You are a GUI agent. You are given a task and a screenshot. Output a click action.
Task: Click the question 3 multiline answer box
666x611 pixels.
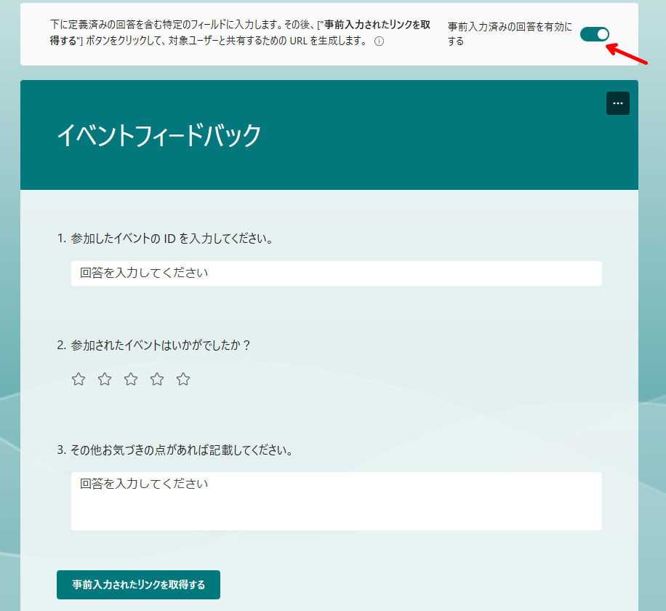pyautogui.click(x=336, y=500)
